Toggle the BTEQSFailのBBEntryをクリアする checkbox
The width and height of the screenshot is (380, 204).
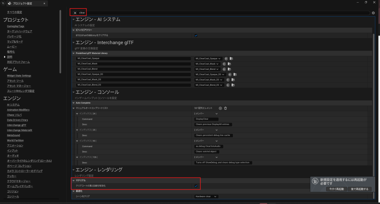[x=196, y=35]
